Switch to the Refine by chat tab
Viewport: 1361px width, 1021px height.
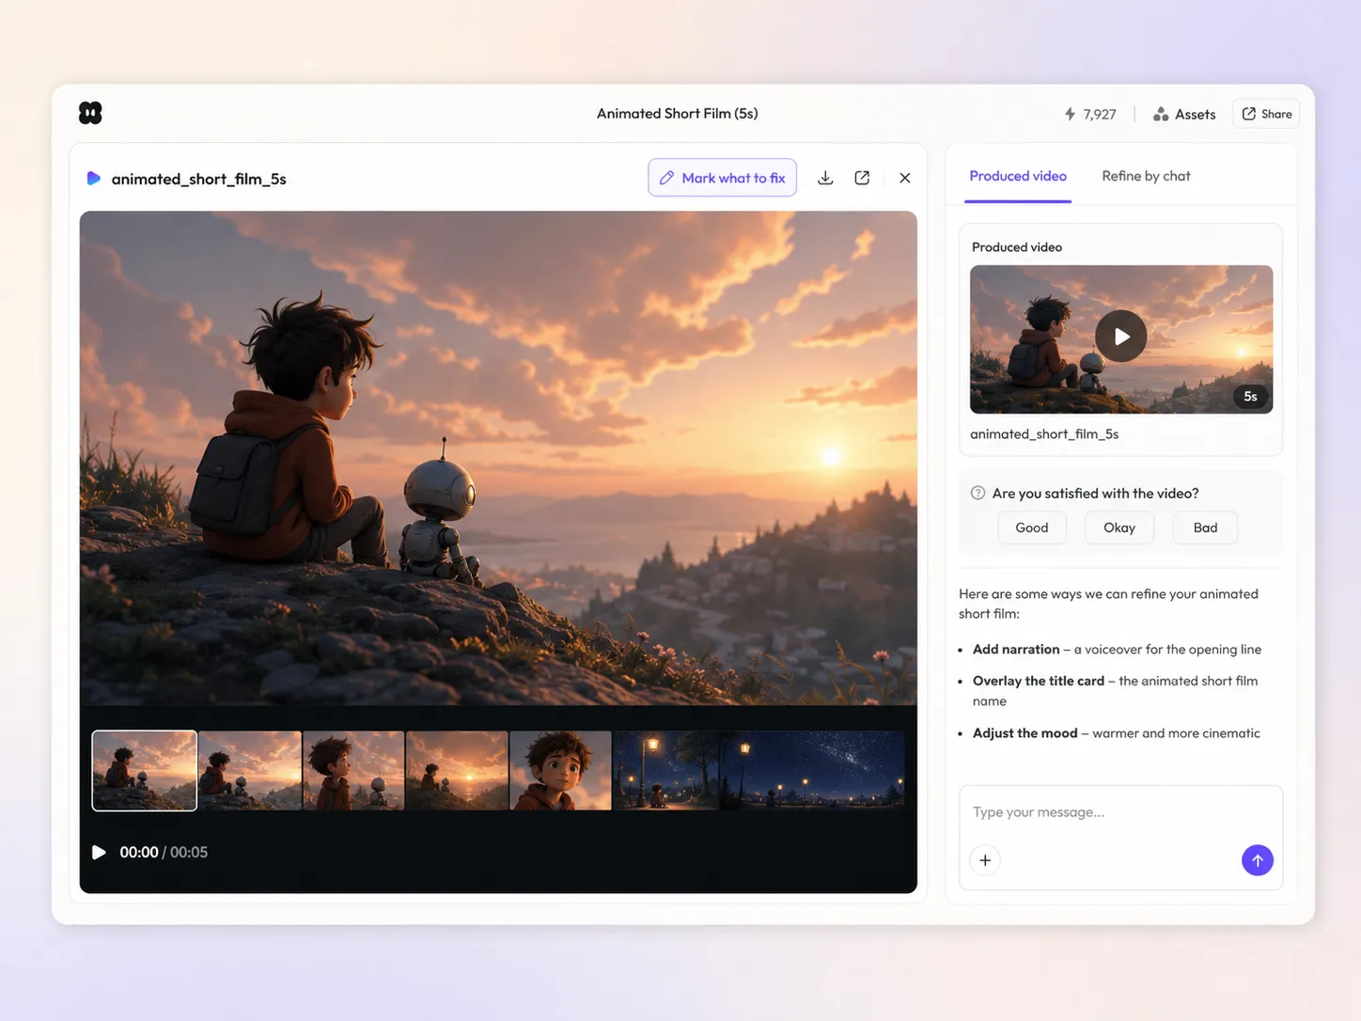(x=1146, y=176)
